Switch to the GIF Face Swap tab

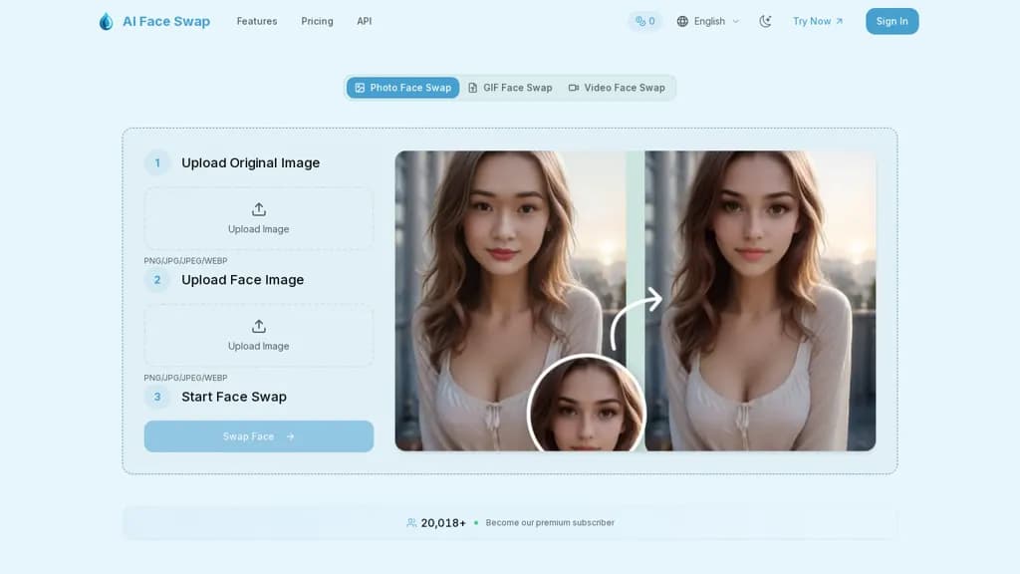(511, 88)
